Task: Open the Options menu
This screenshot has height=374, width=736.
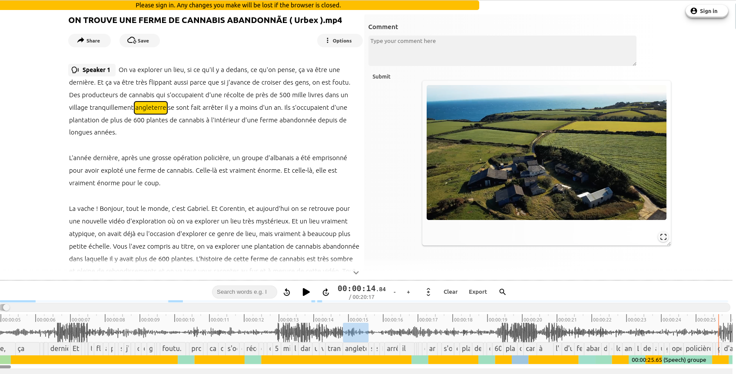Action: click(x=339, y=41)
